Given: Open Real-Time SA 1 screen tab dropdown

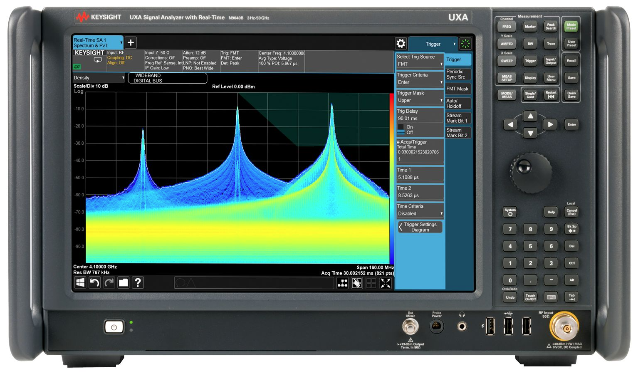Looking at the screenshot, I should pyautogui.click(x=98, y=43).
